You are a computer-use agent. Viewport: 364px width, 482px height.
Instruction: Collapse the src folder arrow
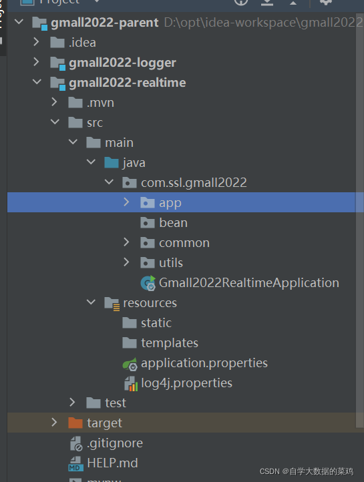click(55, 122)
